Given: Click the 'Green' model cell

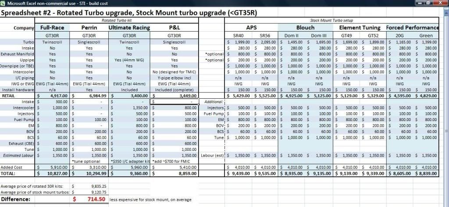Looking at the screenshot, I should pos(426,36).
